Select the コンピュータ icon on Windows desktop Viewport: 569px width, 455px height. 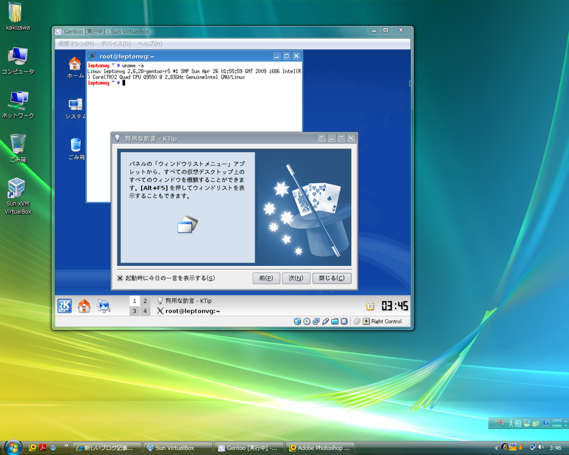point(18,61)
